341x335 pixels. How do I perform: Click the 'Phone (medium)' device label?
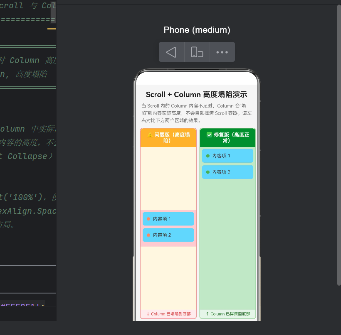[x=197, y=30]
